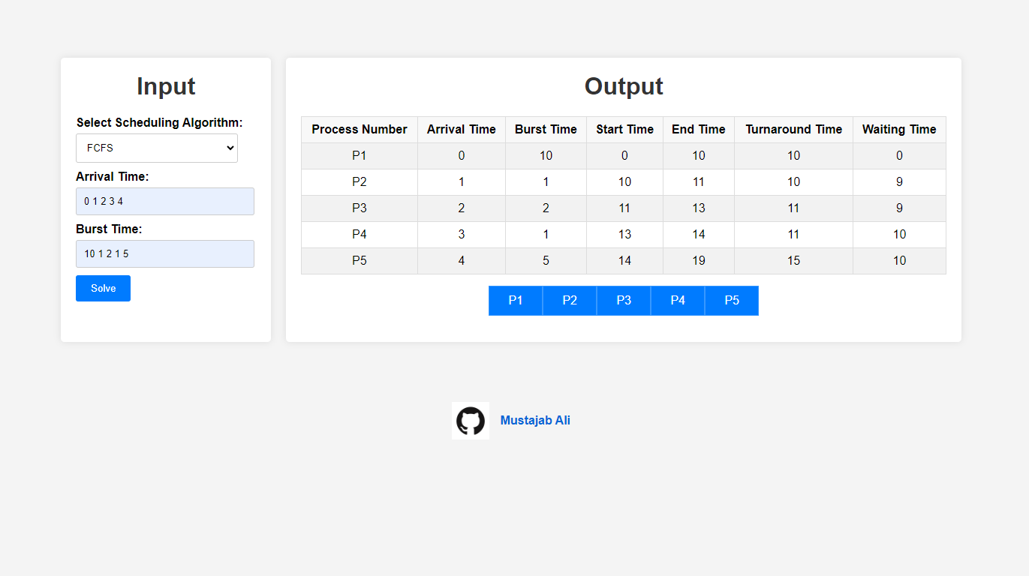Click the P3 Gantt chart segment

[624, 301]
